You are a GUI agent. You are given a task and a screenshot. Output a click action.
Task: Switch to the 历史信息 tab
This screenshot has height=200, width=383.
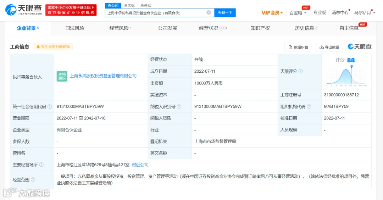(306, 28)
